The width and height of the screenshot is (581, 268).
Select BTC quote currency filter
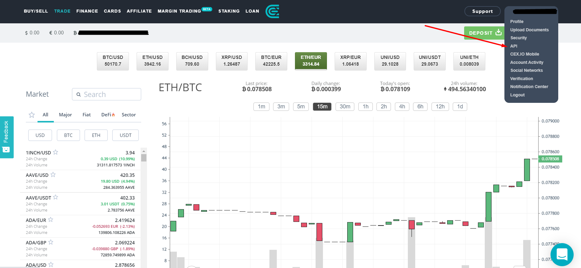[x=68, y=135]
